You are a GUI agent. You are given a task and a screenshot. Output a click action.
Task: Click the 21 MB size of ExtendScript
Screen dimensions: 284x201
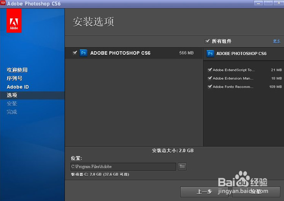(276, 70)
